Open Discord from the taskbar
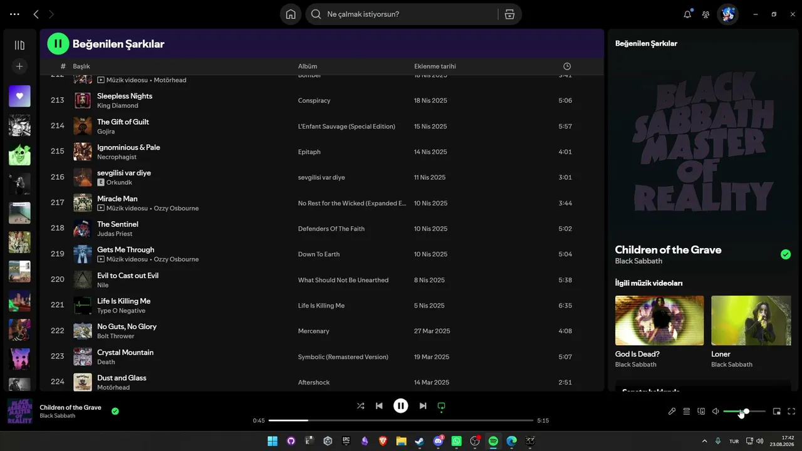 click(438, 441)
